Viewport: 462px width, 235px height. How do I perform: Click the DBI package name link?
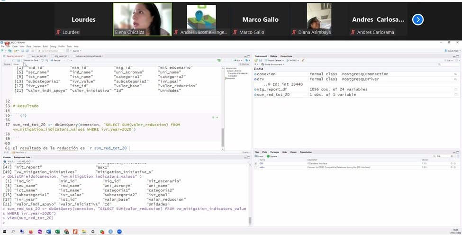click(x=261, y=163)
